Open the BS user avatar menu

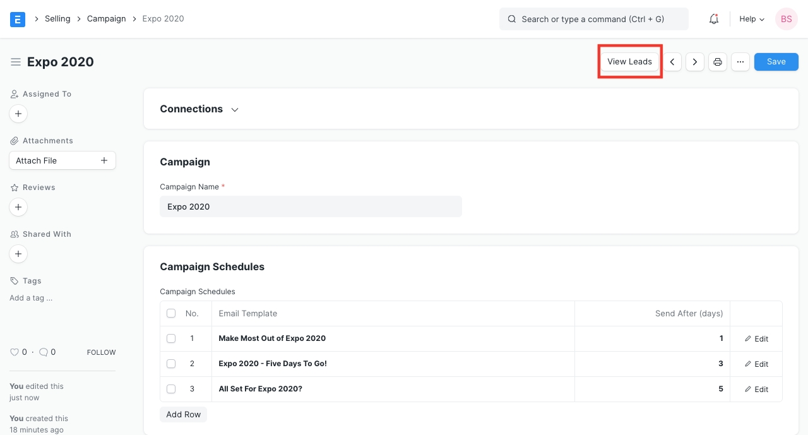point(786,19)
